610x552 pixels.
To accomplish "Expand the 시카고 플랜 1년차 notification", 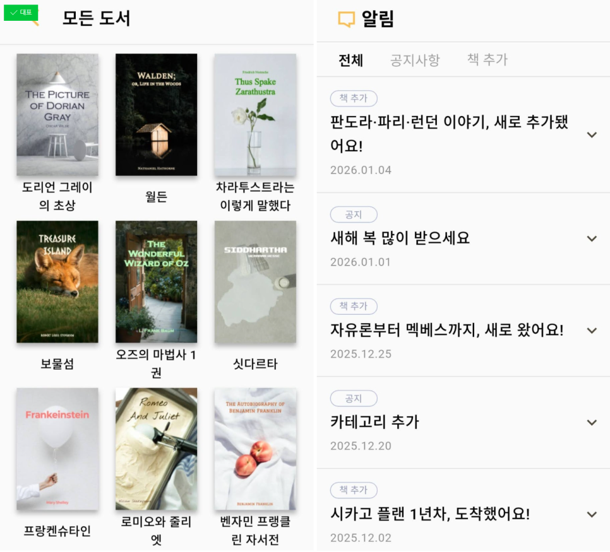I will pos(592,515).
